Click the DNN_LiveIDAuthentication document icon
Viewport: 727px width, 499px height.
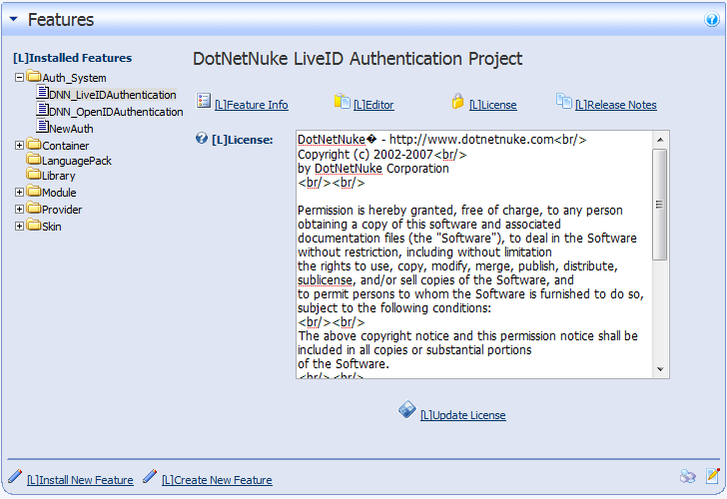43,92
